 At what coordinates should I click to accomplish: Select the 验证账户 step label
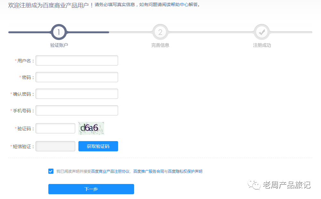(x=59, y=45)
